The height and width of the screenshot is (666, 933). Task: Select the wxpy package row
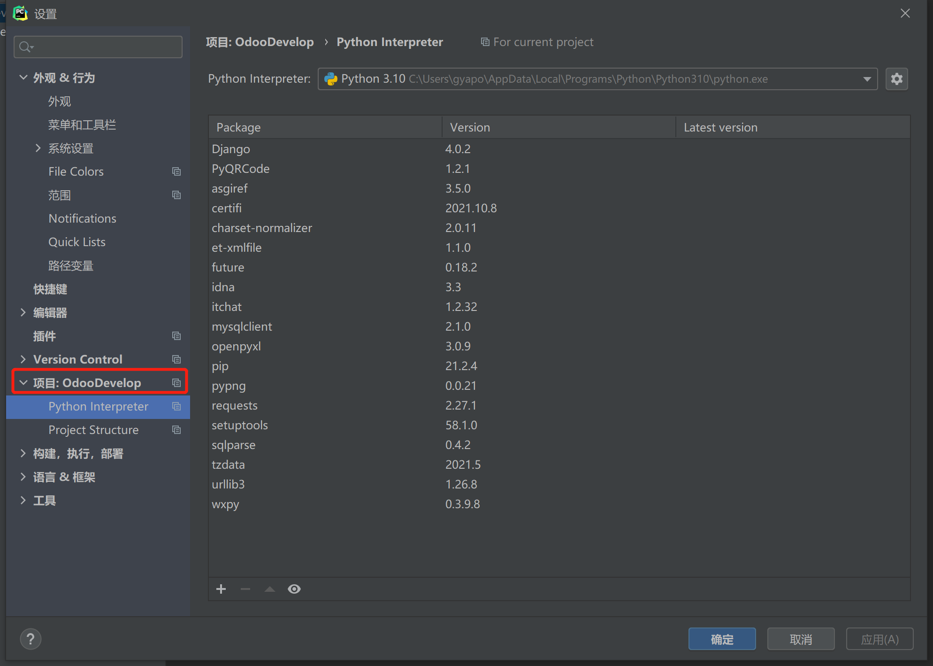pyautogui.click(x=559, y=504)
